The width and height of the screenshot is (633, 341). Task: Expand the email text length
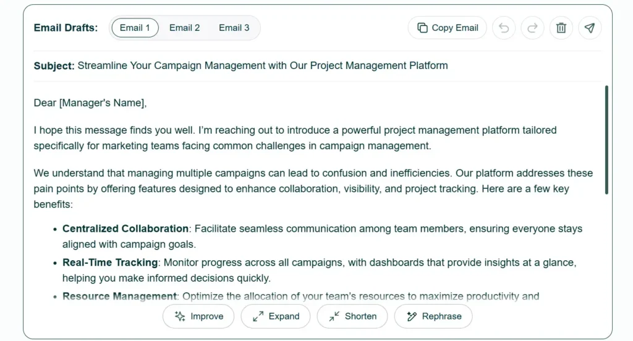tap(276, 316)
